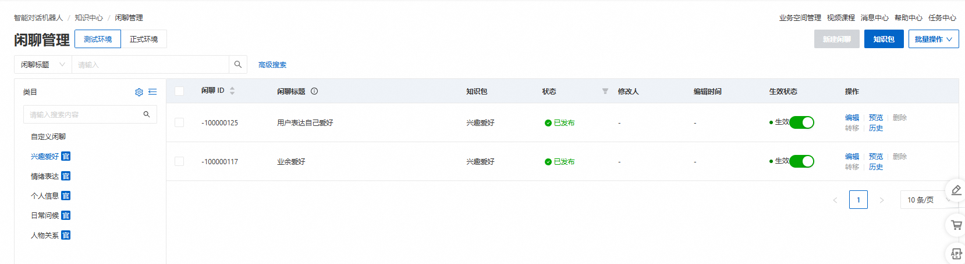Click the search magnifier icon beside title input
Image resolution: width=965 pixels, height=264 pixels.
coord(238,64)
